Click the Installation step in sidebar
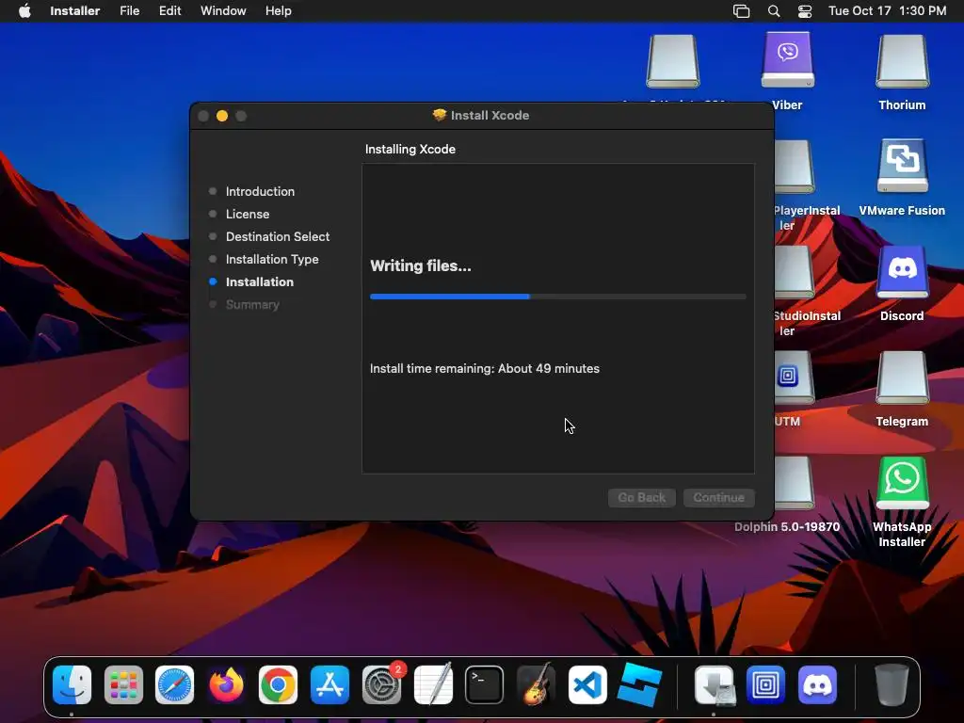Screen dimensions: 964x723 click(260, 282)
